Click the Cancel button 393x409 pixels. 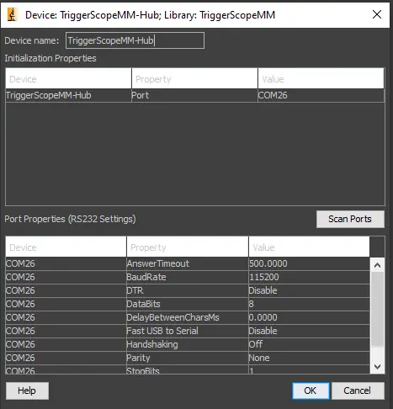pos(358,390)
